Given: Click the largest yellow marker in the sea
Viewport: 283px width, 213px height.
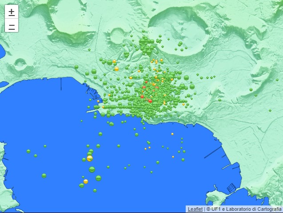Looking at the screenshot, I should tap(90, 158).
